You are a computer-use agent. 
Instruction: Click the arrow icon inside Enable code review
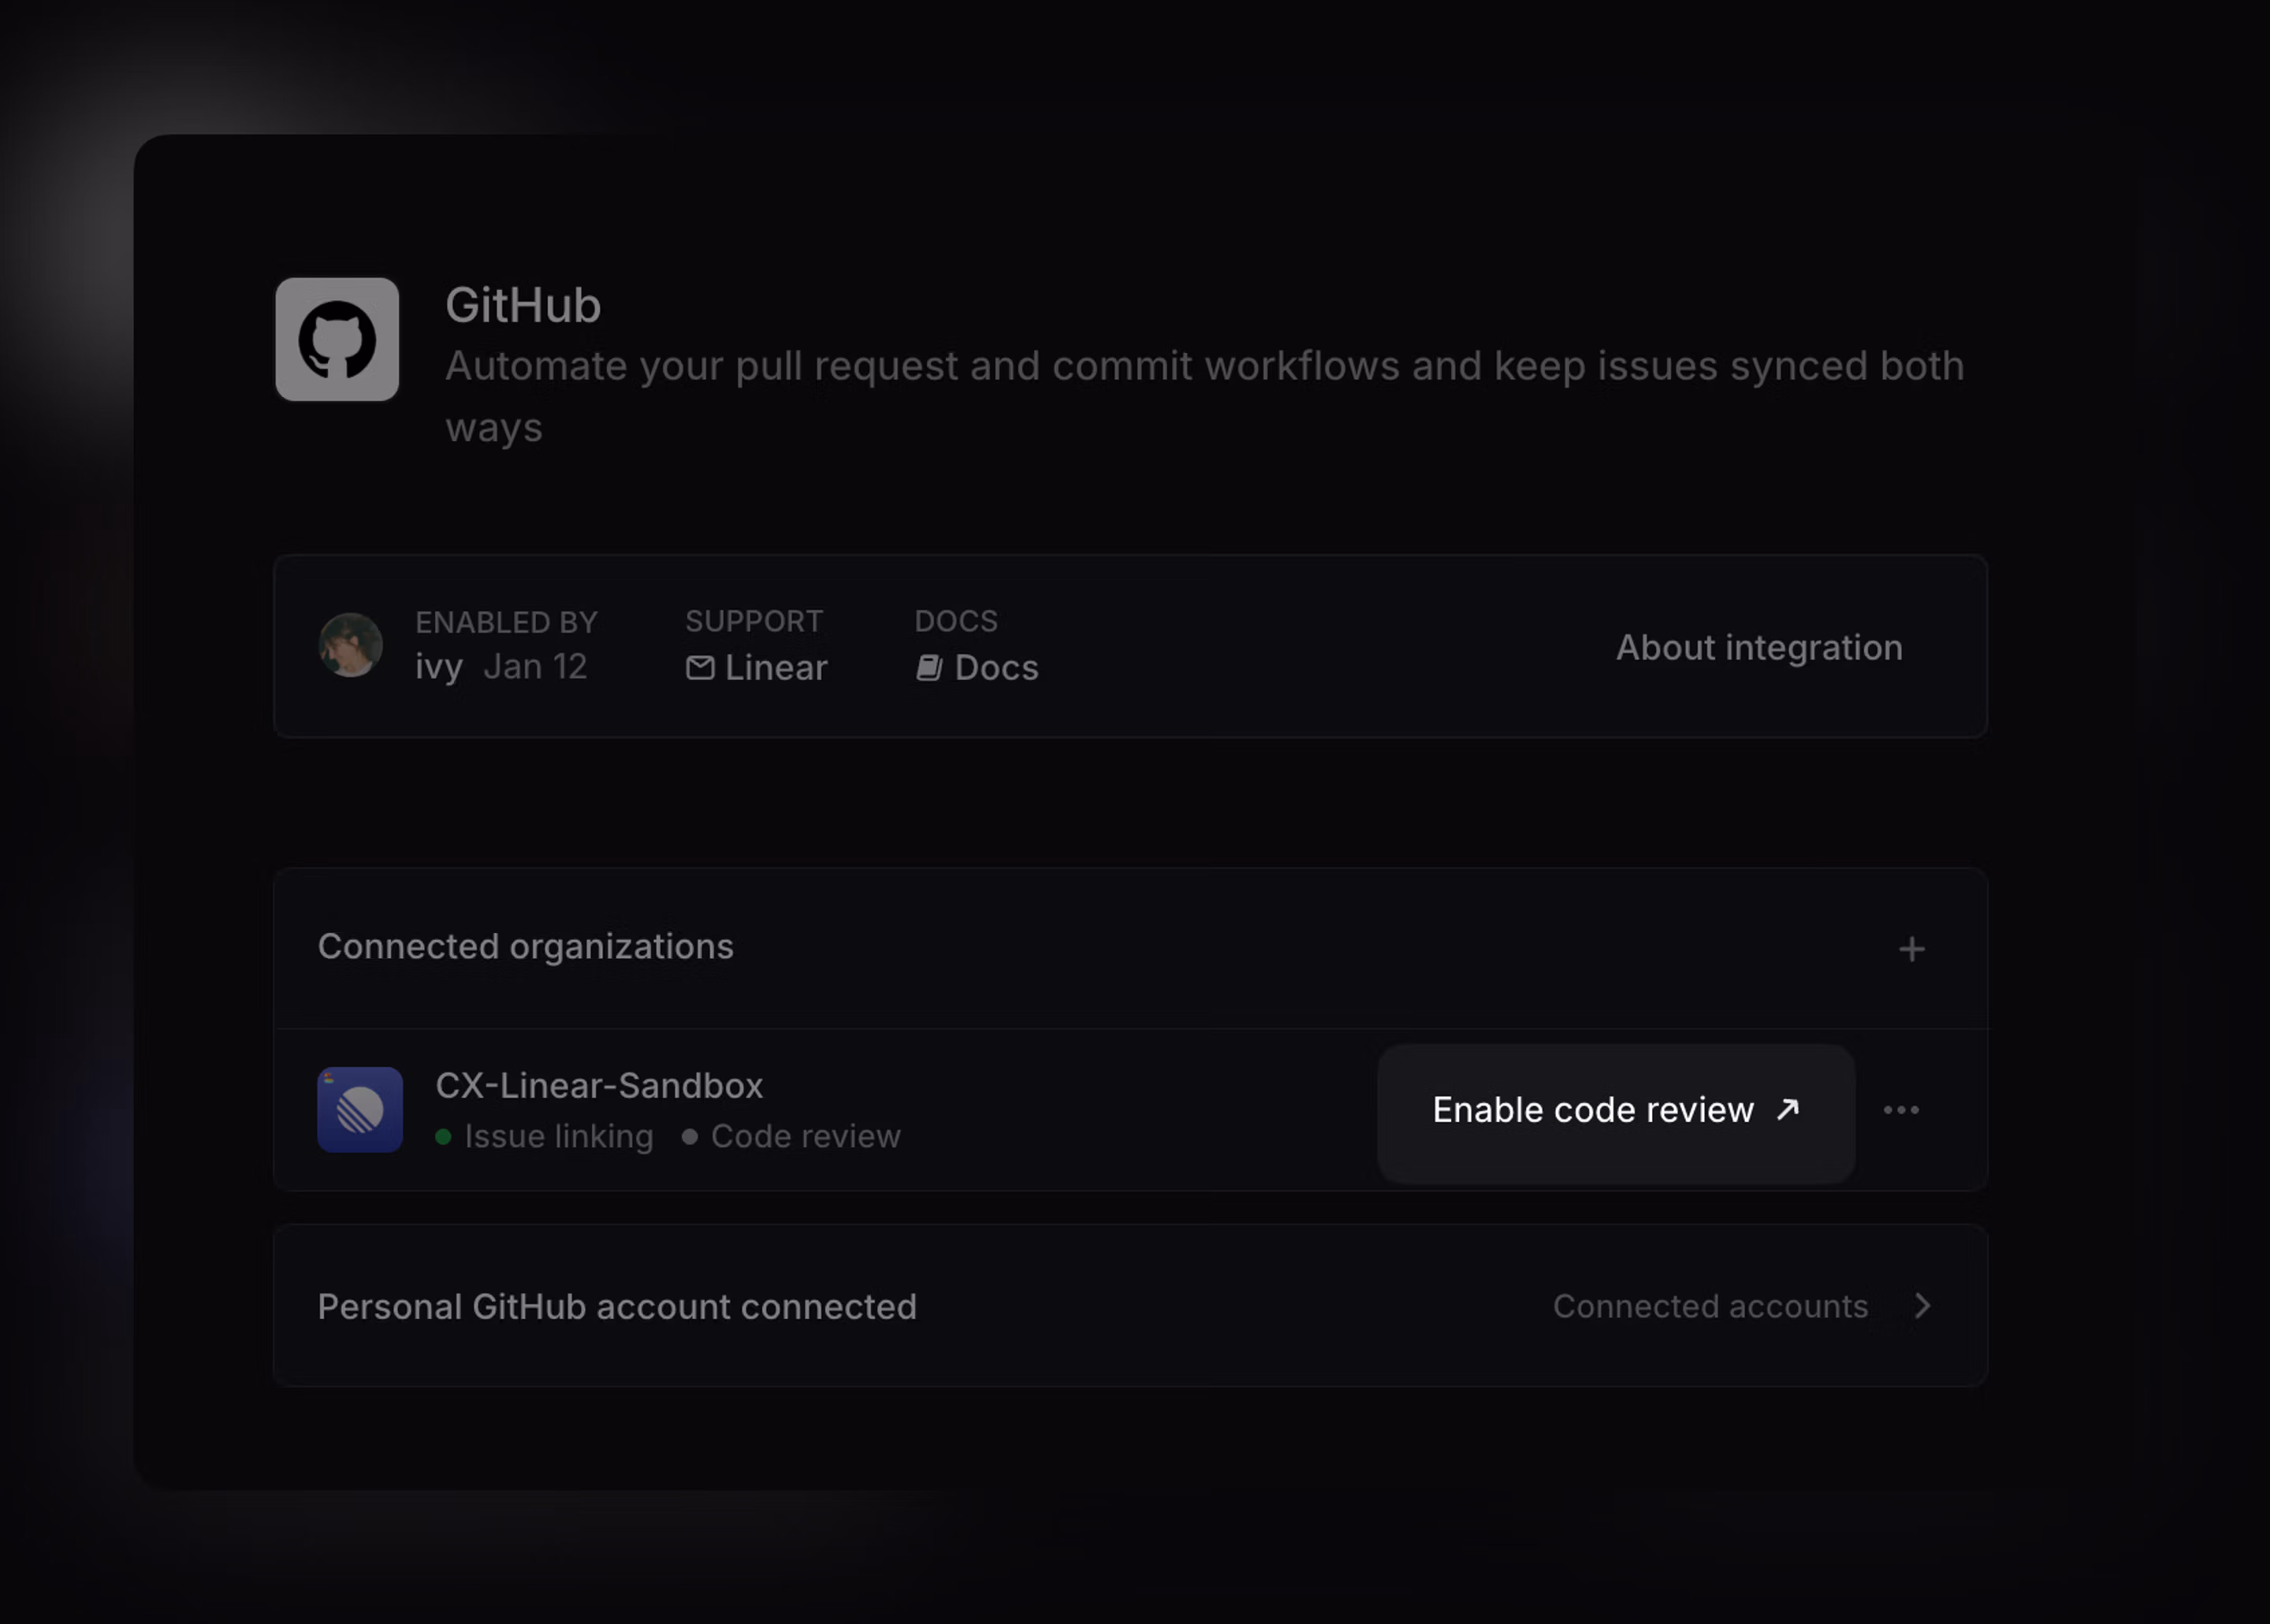click(x=1787, y=1109)
